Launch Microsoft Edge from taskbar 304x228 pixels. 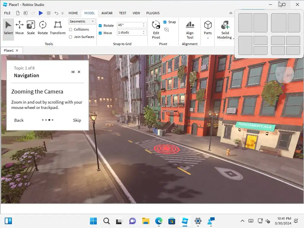point(159,221)
